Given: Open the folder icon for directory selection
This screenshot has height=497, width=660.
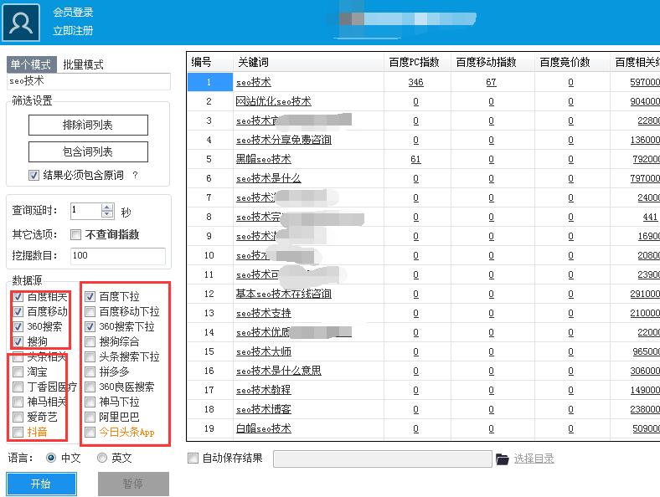Looking at the screenshot, I should pos(503,459).
